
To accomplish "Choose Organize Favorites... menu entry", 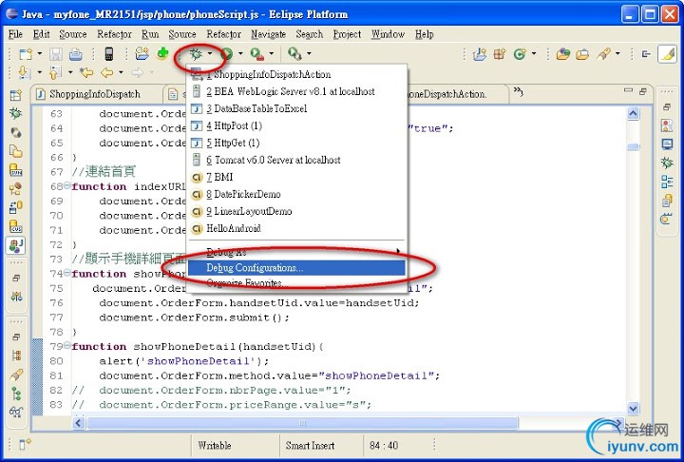I will (296, 283).
